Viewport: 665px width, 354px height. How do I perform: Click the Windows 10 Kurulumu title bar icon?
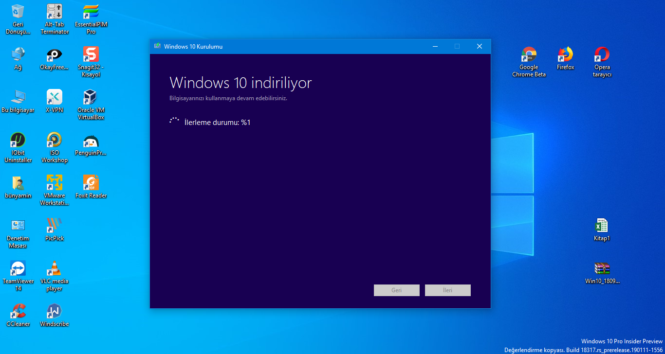point(157,46)
